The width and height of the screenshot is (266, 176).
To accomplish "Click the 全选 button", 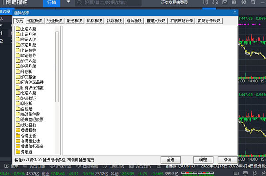I will pyautogui.click(x=171, y=160).
